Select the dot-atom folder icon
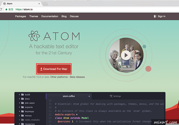This screenshot has width=179, height=125. pos(23,103)
